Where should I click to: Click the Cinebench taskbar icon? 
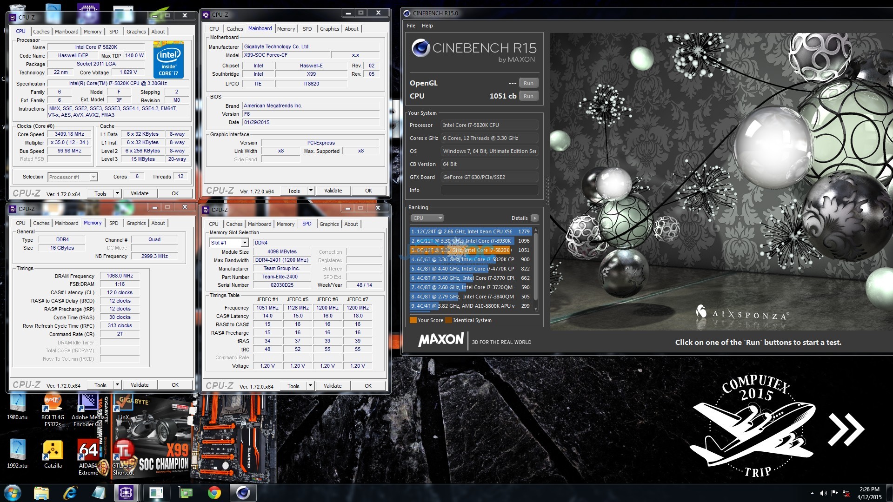point(243,492)
